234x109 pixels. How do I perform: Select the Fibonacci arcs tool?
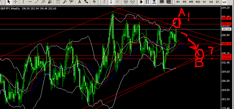coord(72,2)
